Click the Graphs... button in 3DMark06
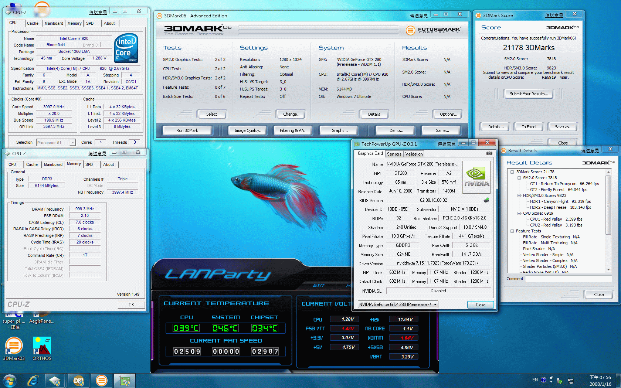Viewport: 621px width, 388px height. point(339,130)
